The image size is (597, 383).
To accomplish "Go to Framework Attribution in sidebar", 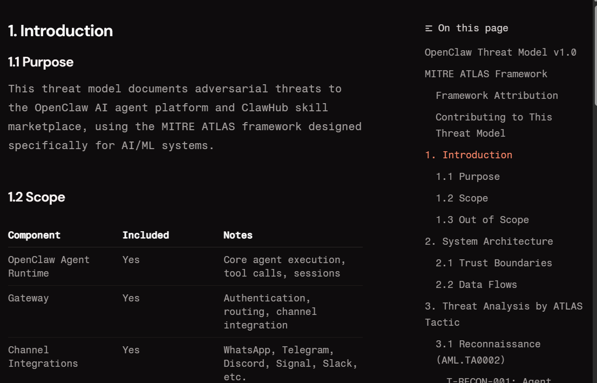I will pyautogui.click(x=497, y=96).
